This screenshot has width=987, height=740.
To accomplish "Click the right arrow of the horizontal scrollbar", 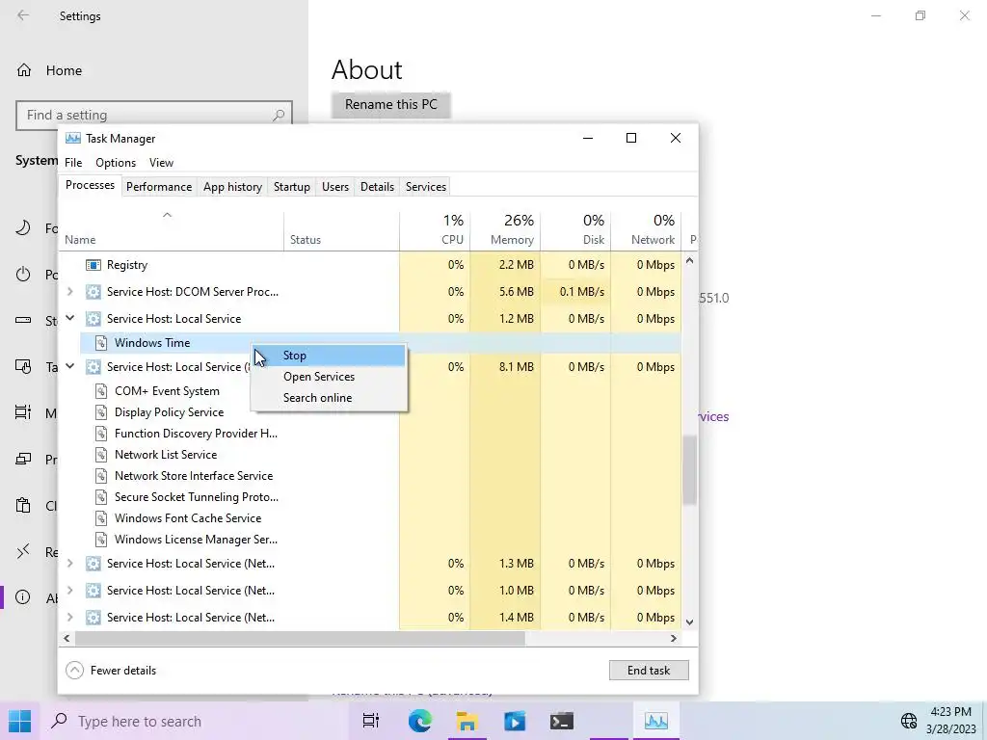I will point(674,638).
